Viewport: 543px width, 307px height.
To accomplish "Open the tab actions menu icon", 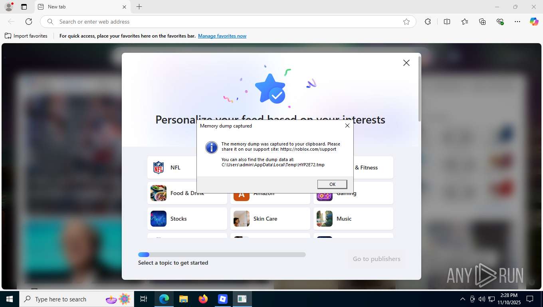I will click(24, 7).
